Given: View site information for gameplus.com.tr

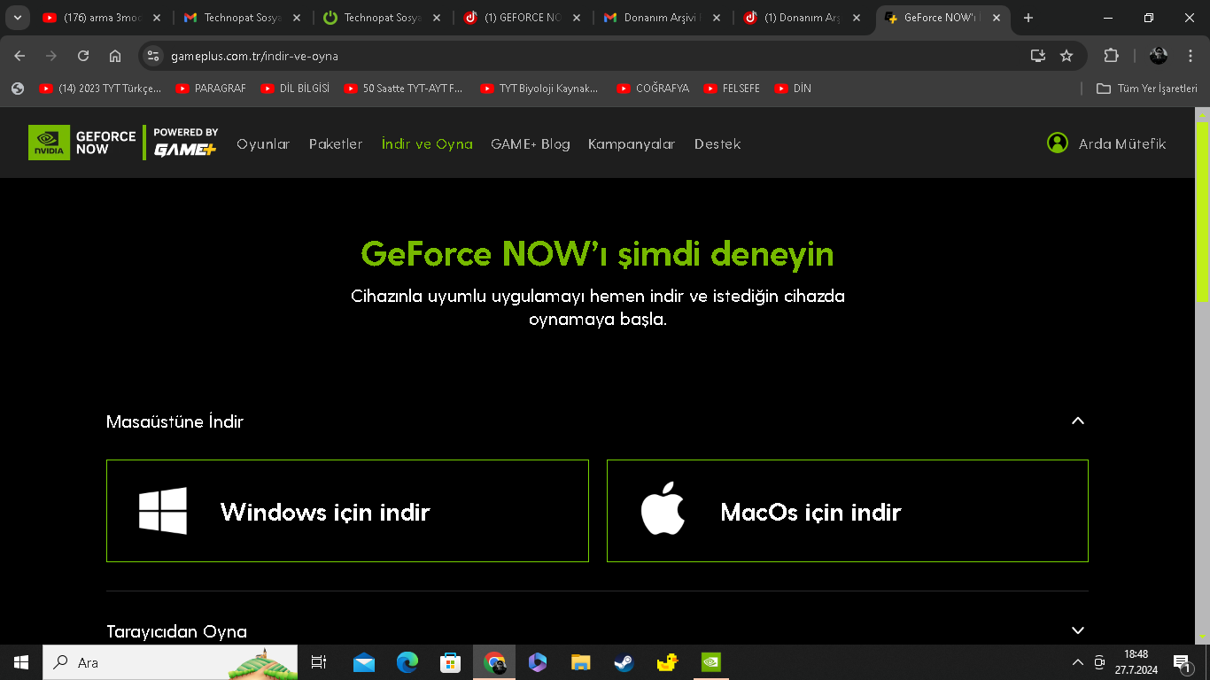Looking at the screenshot, I should (153, 56).
